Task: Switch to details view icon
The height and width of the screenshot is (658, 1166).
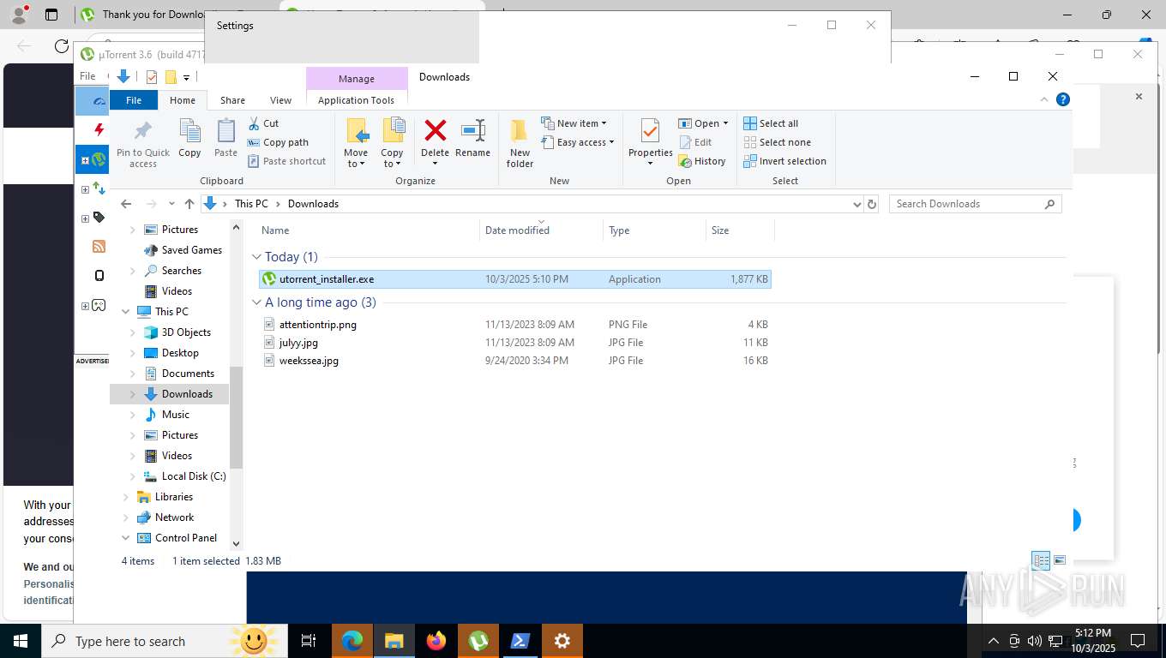Action: click(x=1041, y=560)
